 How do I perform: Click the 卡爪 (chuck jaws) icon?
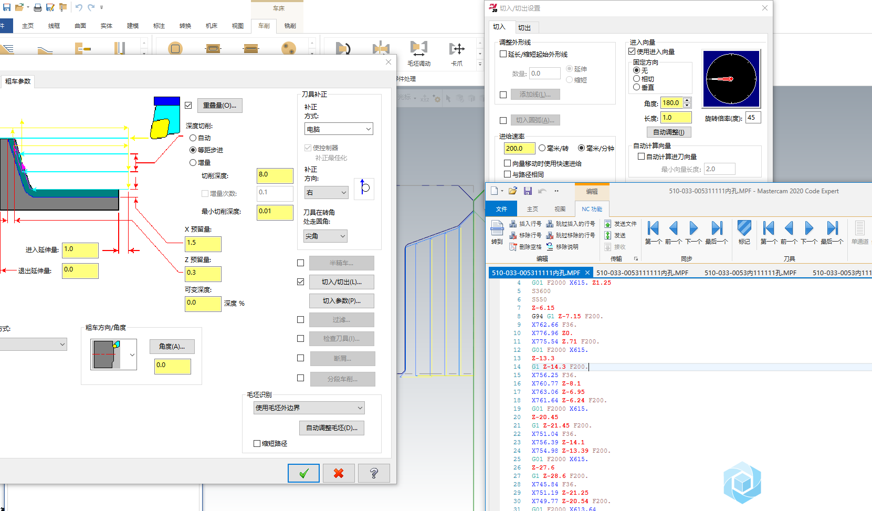click(x=457, y=54)
